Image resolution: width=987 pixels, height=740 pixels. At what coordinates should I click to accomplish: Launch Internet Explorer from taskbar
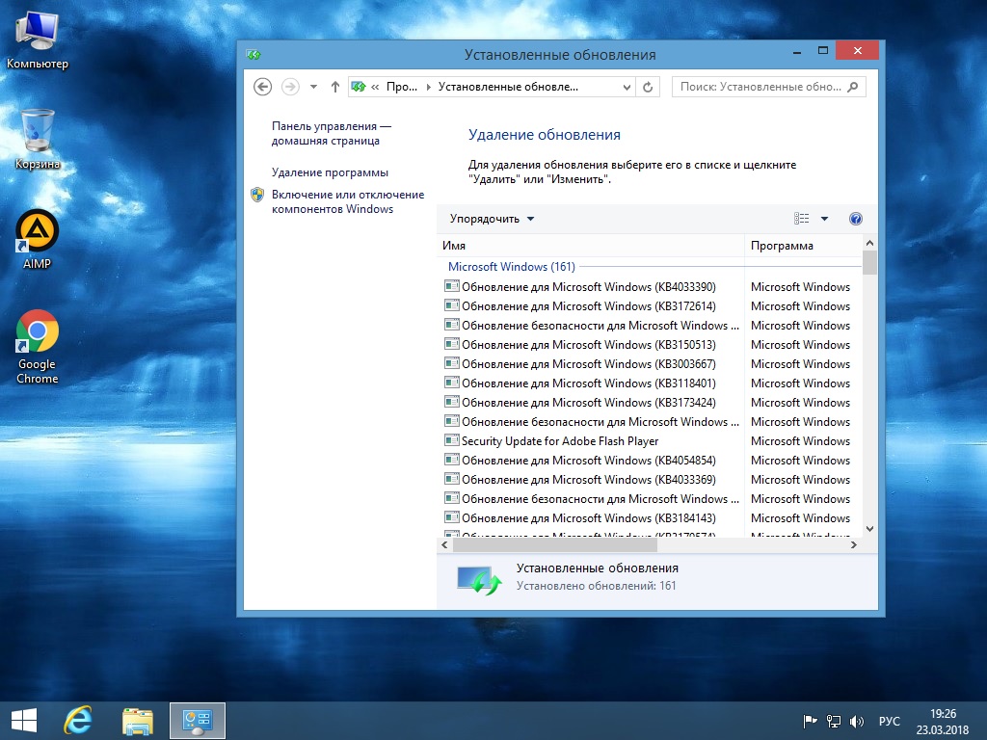click(77, 720)
